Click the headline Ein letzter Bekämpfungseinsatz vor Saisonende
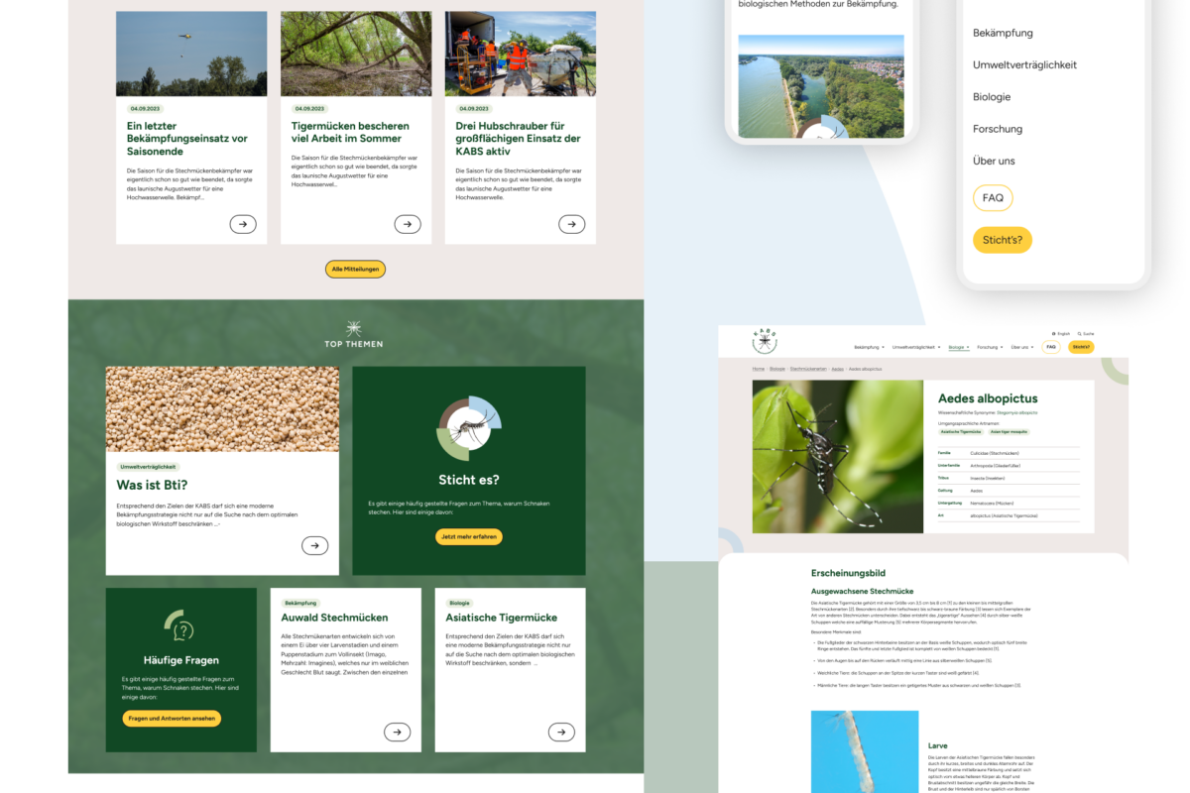The width and height of the screenshot is (1190, 793). coord(187,139)
